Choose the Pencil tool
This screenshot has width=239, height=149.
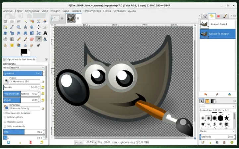[x=19, y=39]
